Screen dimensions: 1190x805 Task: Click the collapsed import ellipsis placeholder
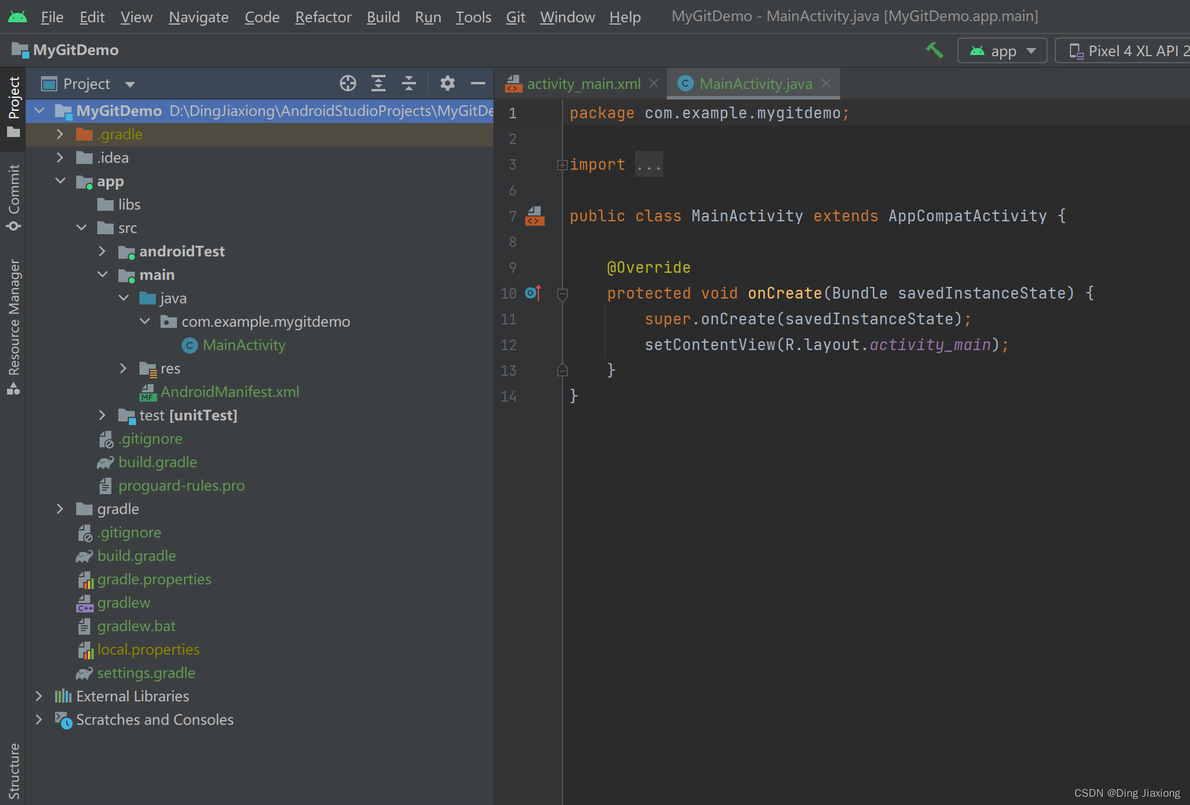pos(649,165)
